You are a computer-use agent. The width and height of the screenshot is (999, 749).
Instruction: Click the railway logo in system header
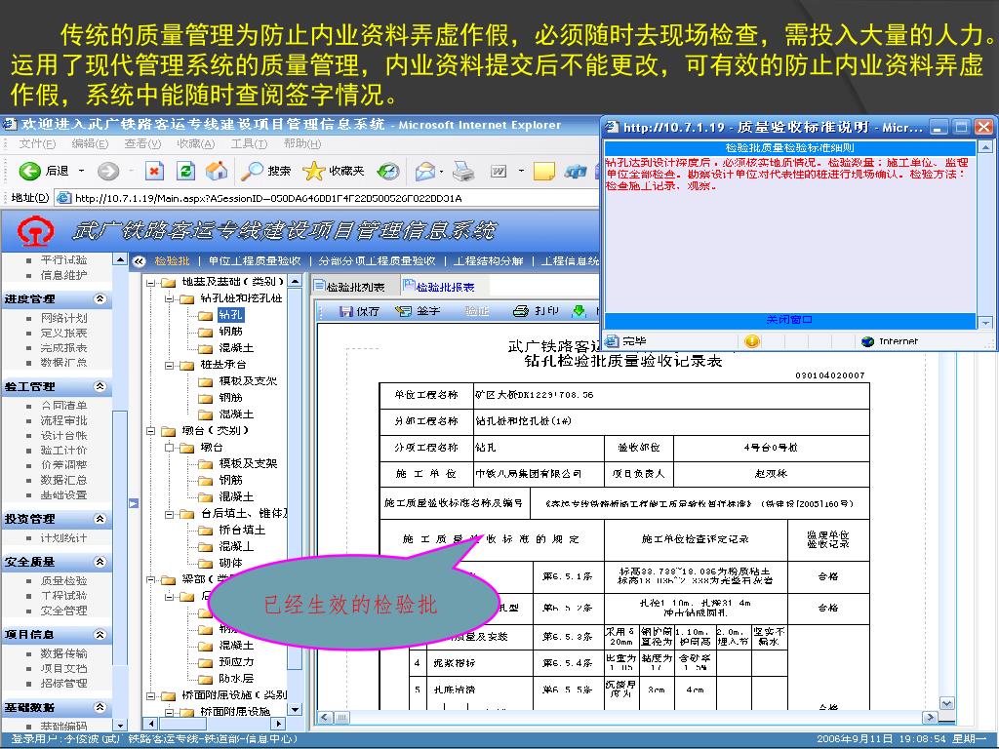[36, 230]
